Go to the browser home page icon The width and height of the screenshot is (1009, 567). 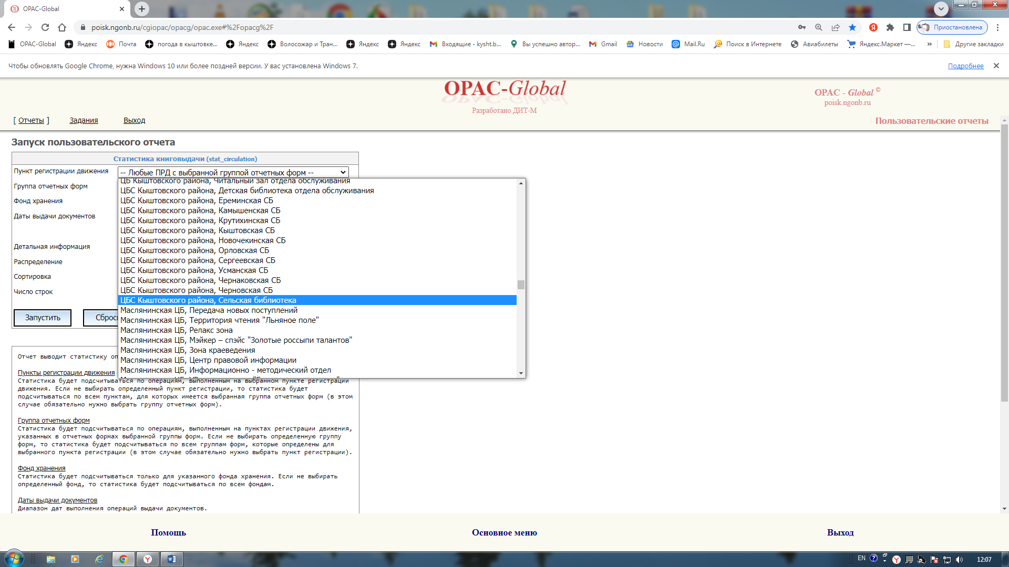pos(62,27)
